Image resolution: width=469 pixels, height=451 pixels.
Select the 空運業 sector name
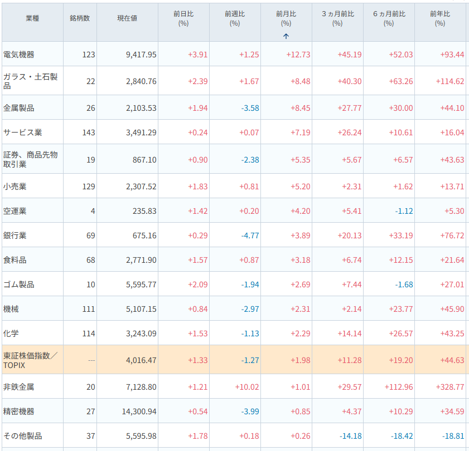coord(14,211)
